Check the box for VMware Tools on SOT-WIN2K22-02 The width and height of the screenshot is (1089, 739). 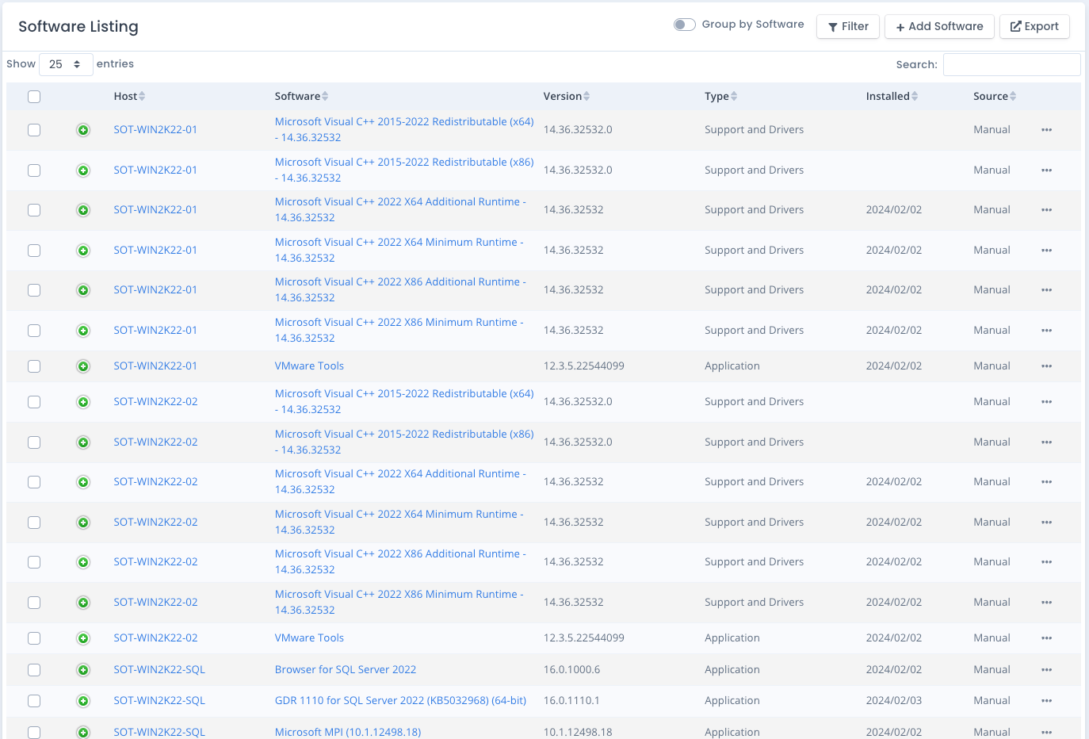click(x=34, y=638)
